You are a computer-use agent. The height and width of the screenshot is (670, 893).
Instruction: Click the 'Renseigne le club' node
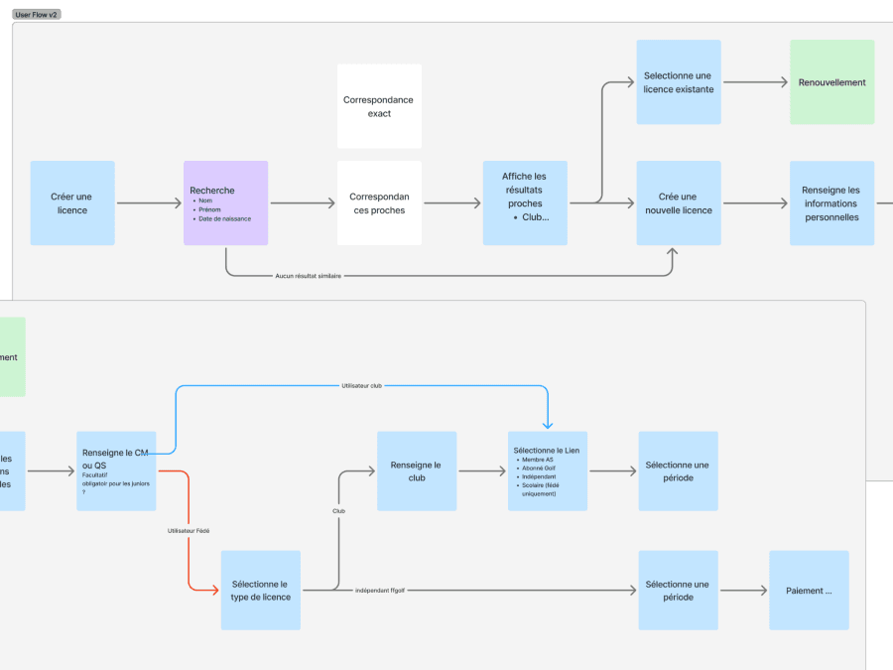[x=416, y=470]
